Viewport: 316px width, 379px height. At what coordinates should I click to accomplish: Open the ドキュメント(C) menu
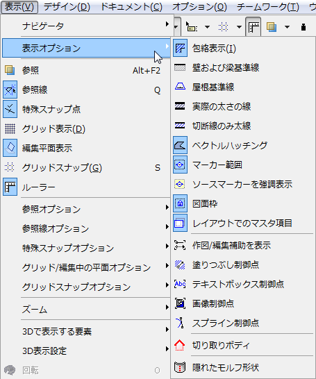(x=131, y=7)
